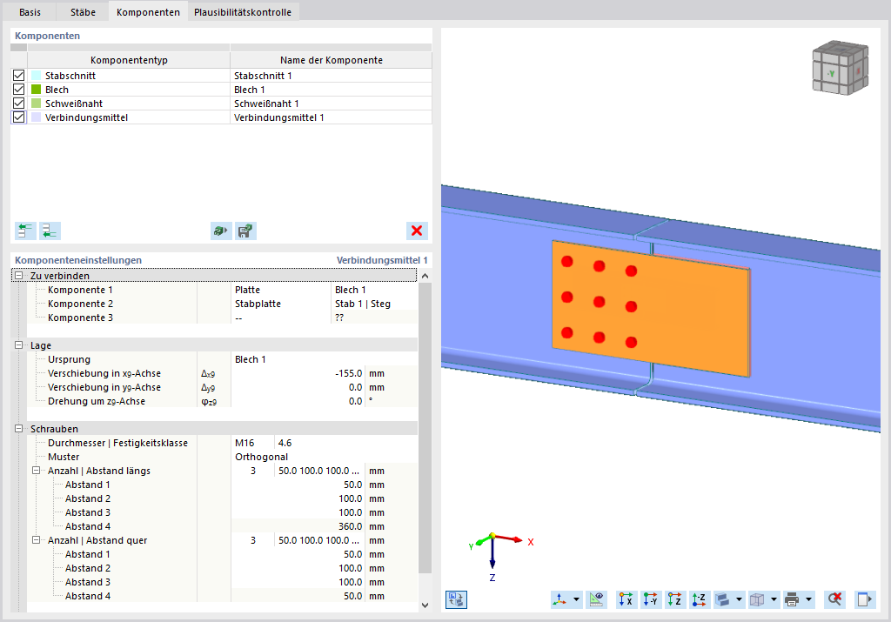Image resolution: width=891 pixels, height=622 pixels.
Task: Click cancel selection magnifier icon
Action: point(834,599)
